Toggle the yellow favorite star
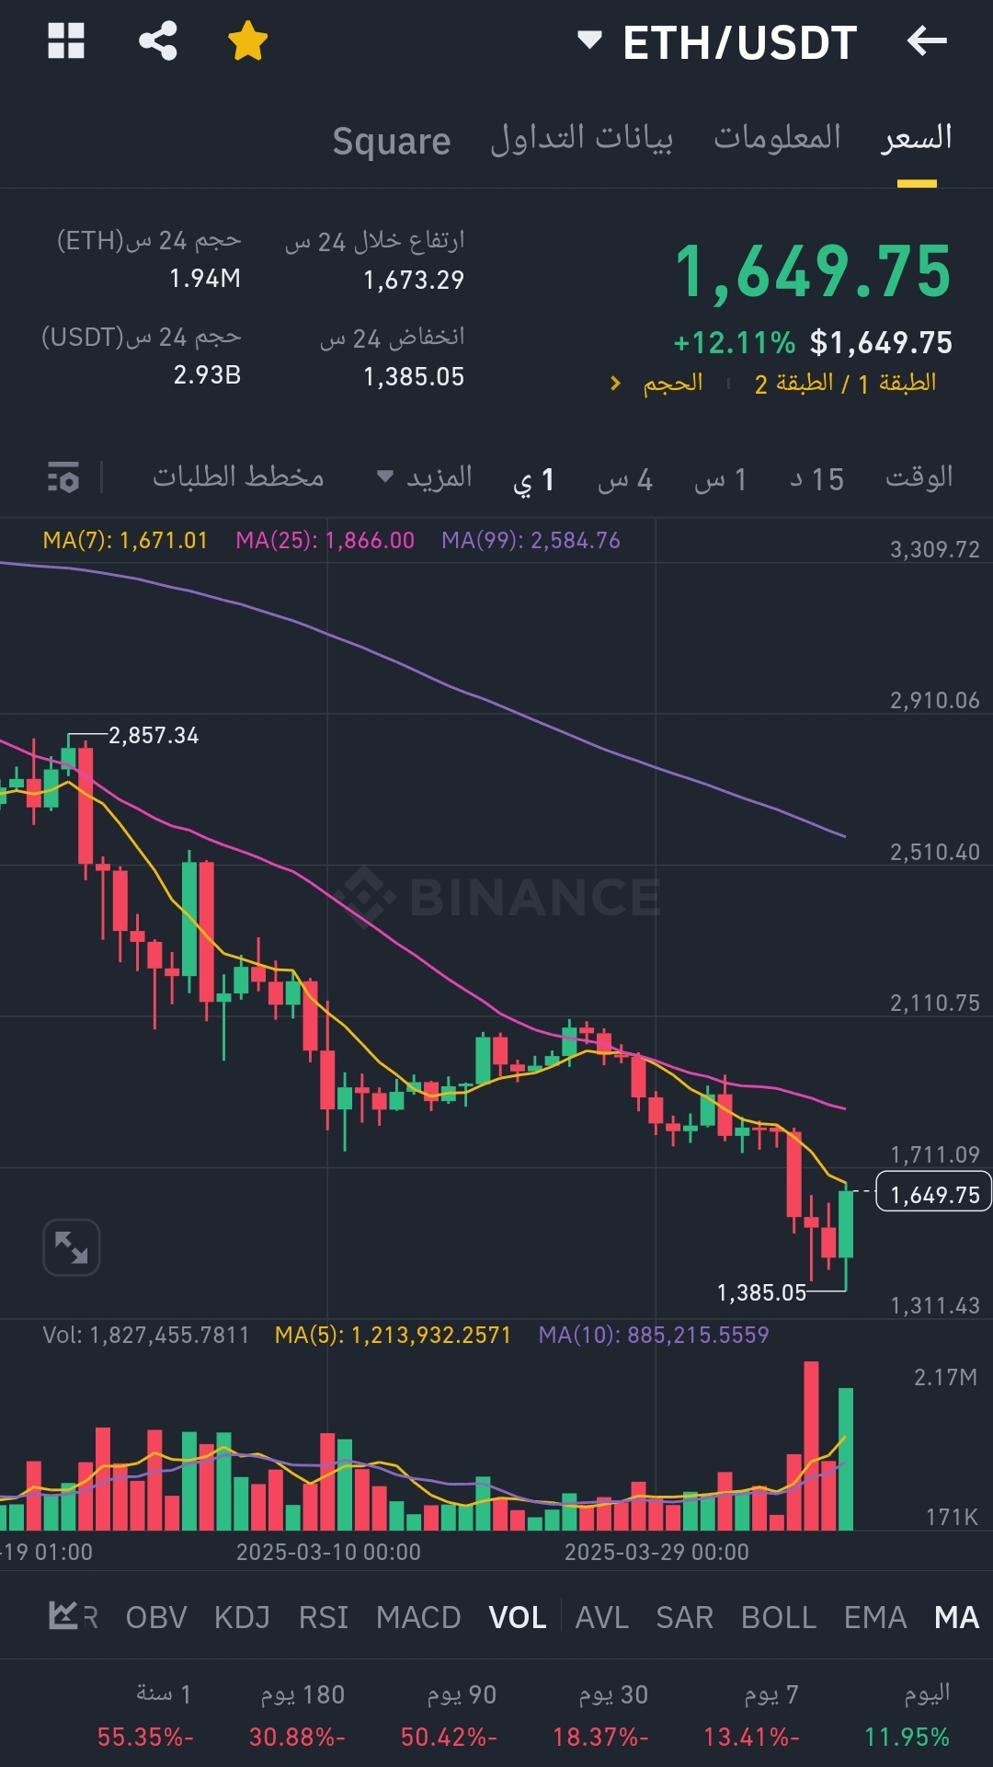 pos(247,41)
